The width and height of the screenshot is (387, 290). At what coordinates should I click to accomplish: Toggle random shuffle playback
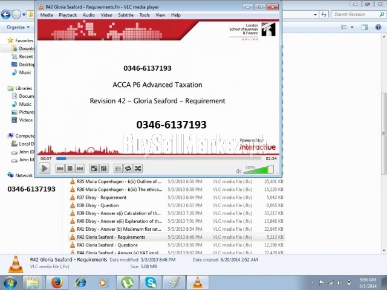[137, 169]
